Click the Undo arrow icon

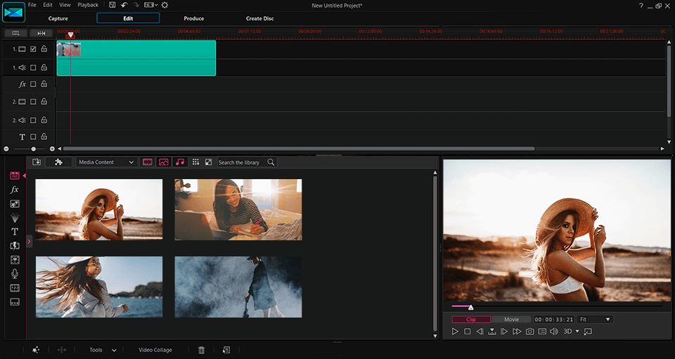[x=124, y=5]
